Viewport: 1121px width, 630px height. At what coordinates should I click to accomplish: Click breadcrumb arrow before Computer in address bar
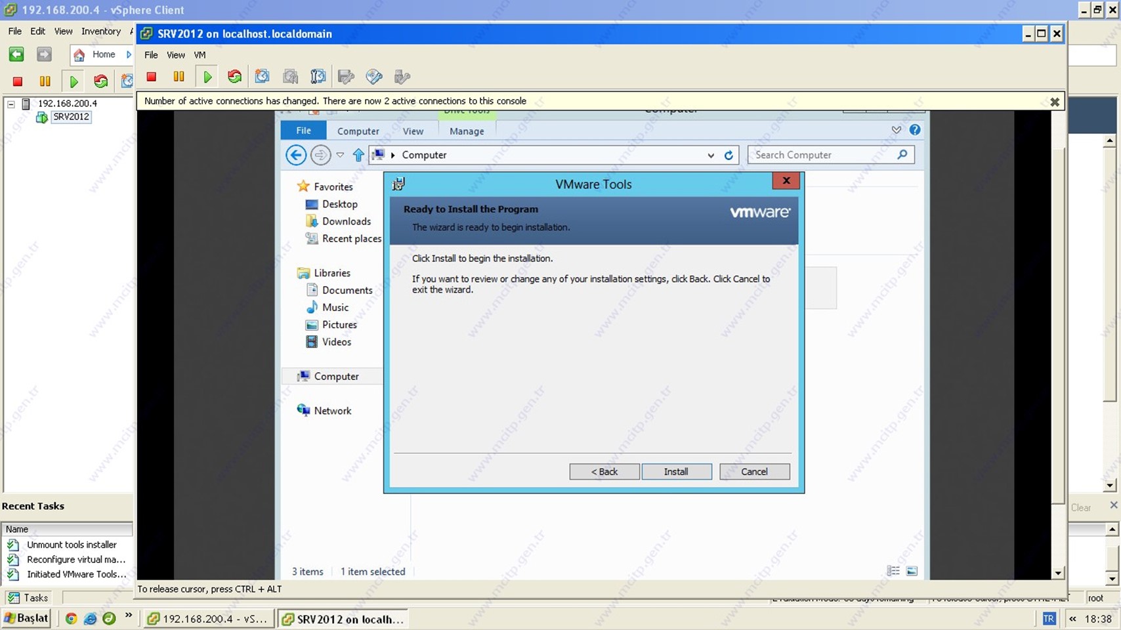coord(393,156)
